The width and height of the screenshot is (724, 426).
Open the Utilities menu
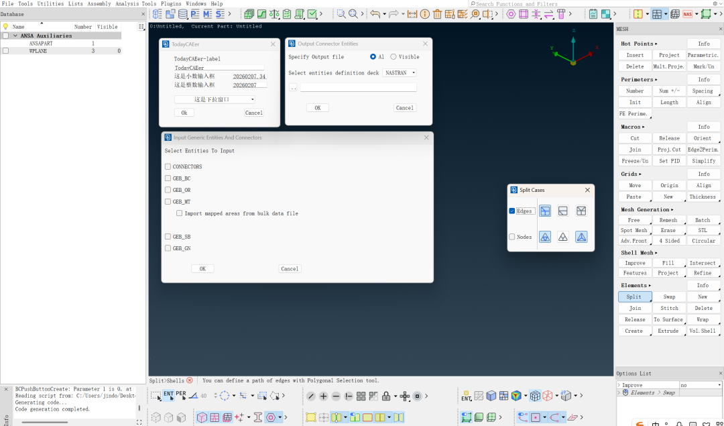tap(50, 4)
